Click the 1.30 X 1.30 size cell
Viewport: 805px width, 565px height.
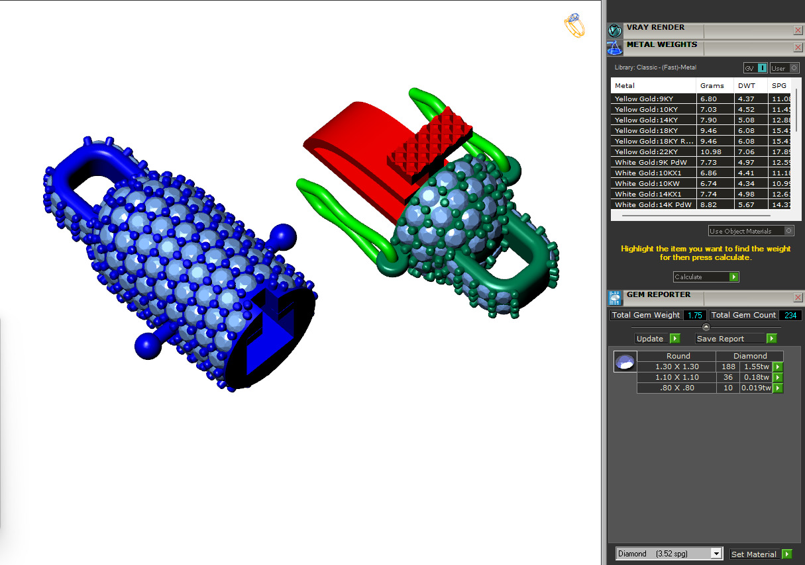point(677,367)
